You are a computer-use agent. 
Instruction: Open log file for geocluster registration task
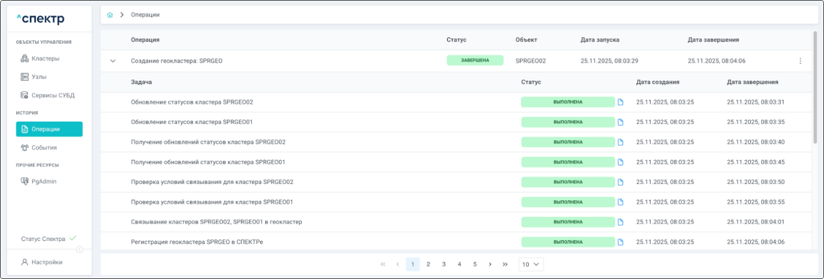tap(620, 242)
